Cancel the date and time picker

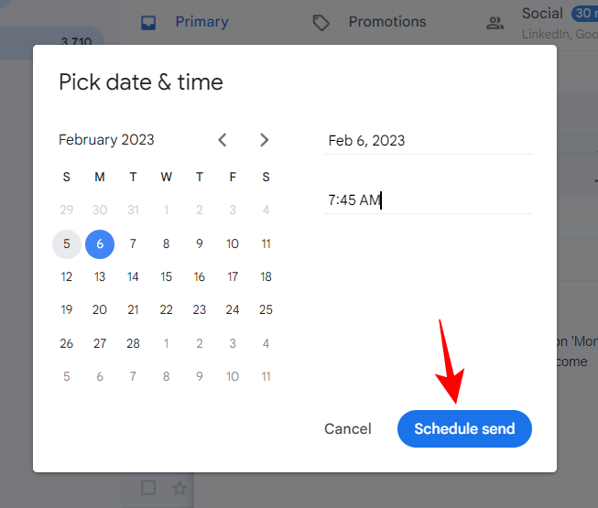(x=348, y=428)
